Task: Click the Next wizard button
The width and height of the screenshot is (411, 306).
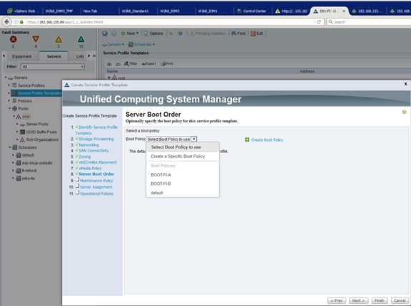Action: (x=359, y=300)
